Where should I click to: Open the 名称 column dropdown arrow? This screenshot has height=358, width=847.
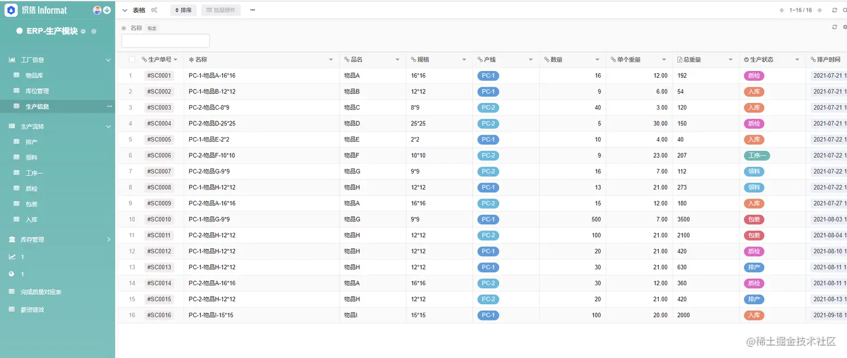coord(331,59)
